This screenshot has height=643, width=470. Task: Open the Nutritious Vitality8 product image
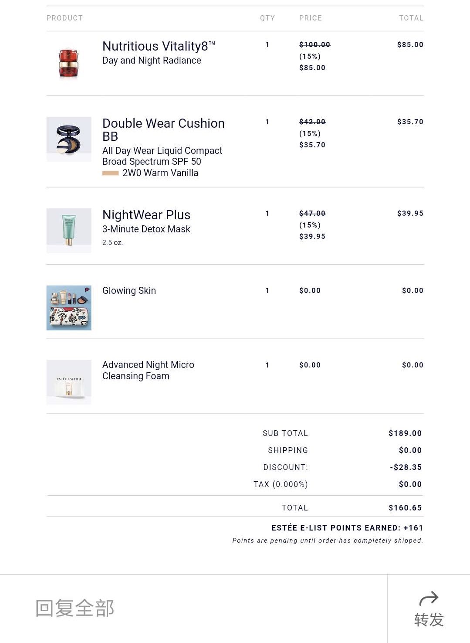[69, 63]
